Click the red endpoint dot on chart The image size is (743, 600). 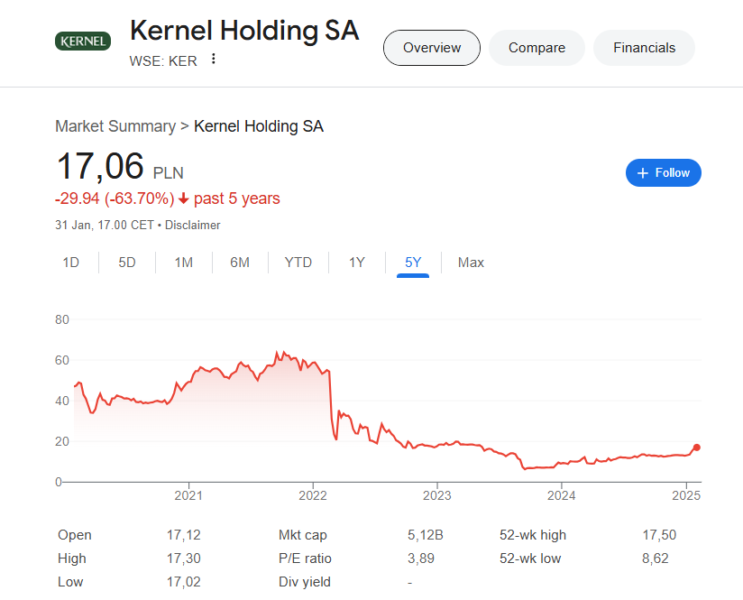tap(696, 448)
